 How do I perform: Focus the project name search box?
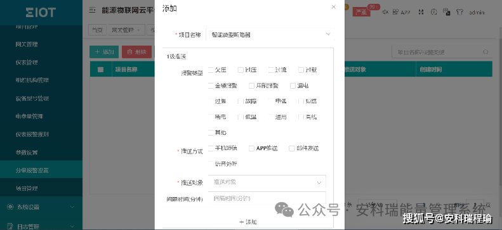point(442,52)
